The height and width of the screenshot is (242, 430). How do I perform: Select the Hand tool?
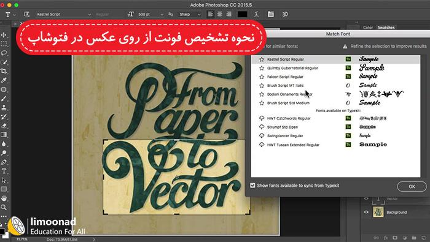tap(4, 199)
